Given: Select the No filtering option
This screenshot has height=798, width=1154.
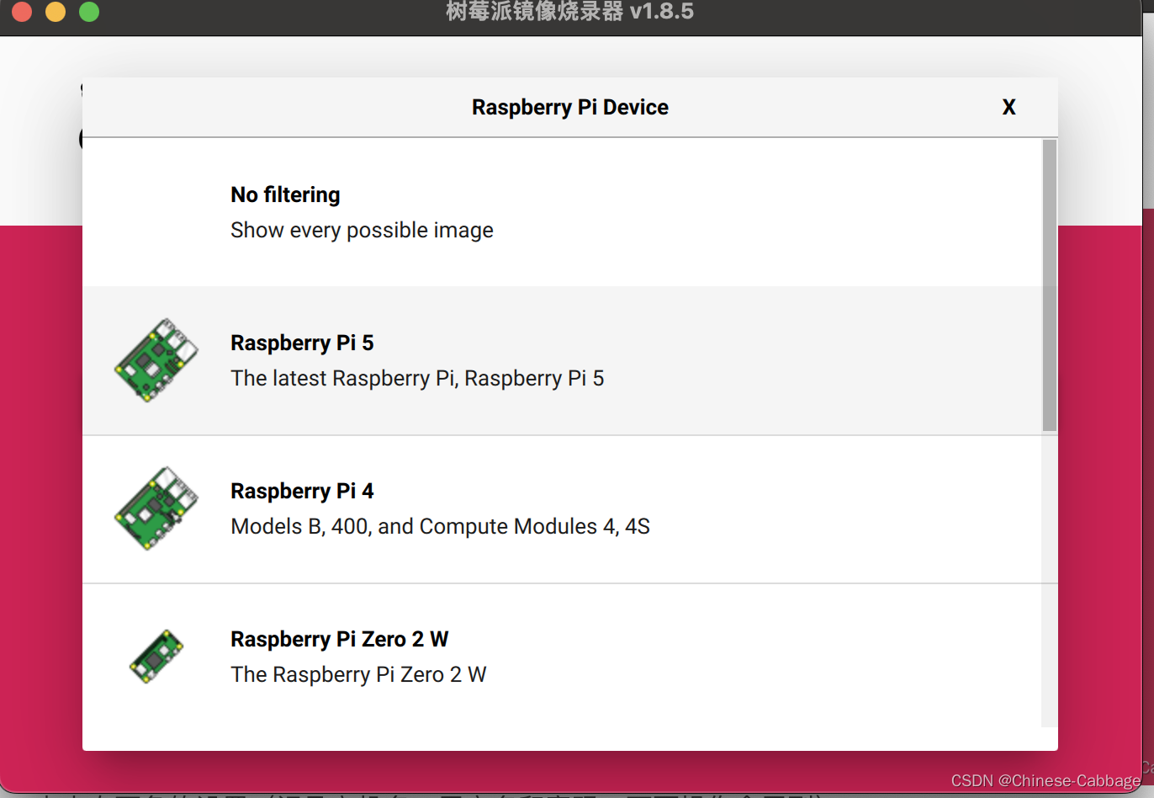Looking at the screenshot, I should (x=562, y=212).
